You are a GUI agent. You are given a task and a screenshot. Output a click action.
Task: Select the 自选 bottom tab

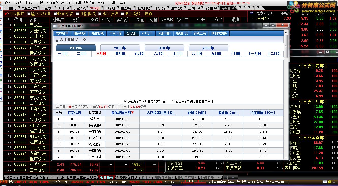[x=134, y=177]
